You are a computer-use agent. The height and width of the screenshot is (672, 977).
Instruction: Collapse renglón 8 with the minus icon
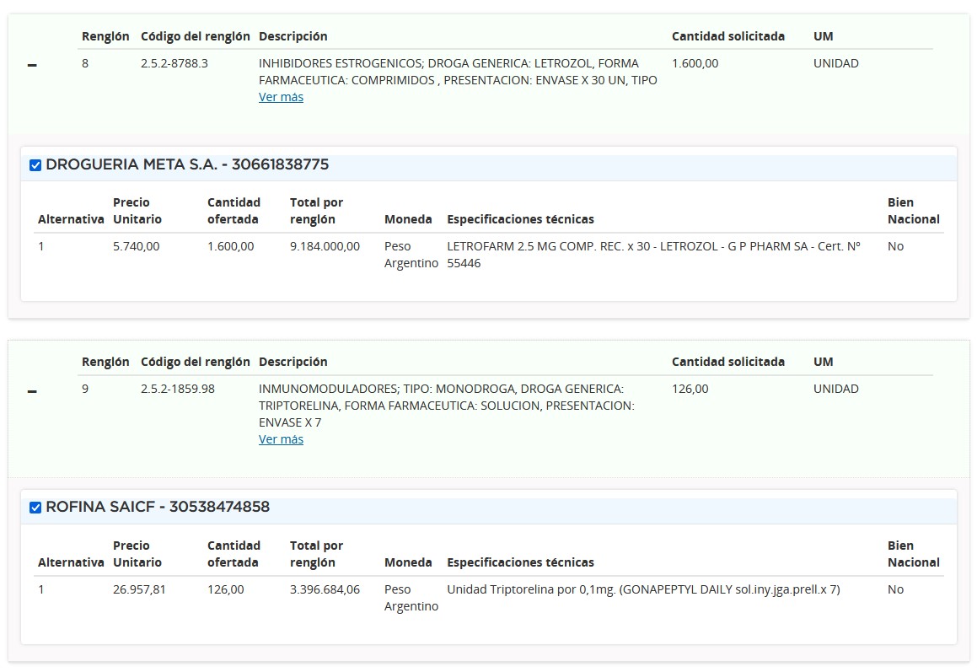tap(32, 66)
